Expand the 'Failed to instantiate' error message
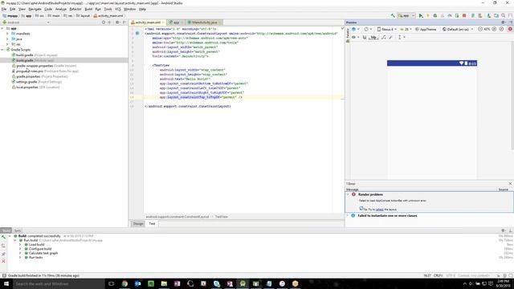The width and height of the screenshot is (514, 289). coord(348,216)
